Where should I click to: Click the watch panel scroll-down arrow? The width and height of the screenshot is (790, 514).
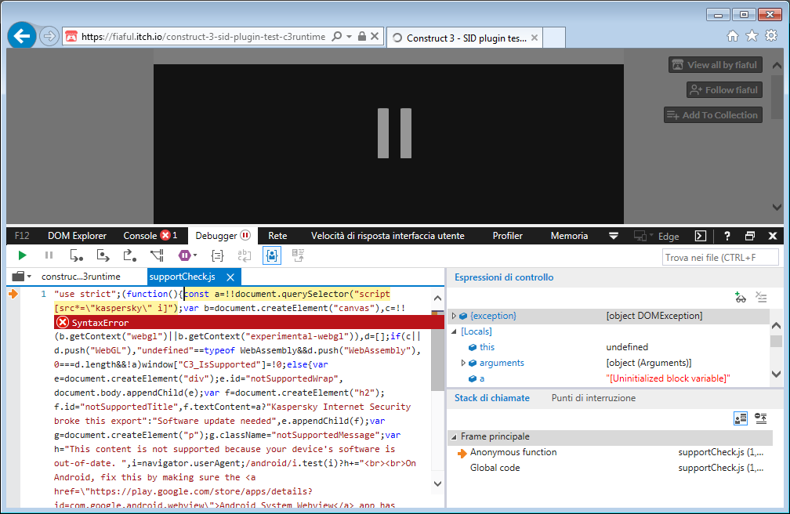tap(777, 374)
